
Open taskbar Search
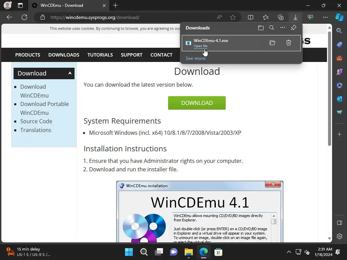point(144,252)
